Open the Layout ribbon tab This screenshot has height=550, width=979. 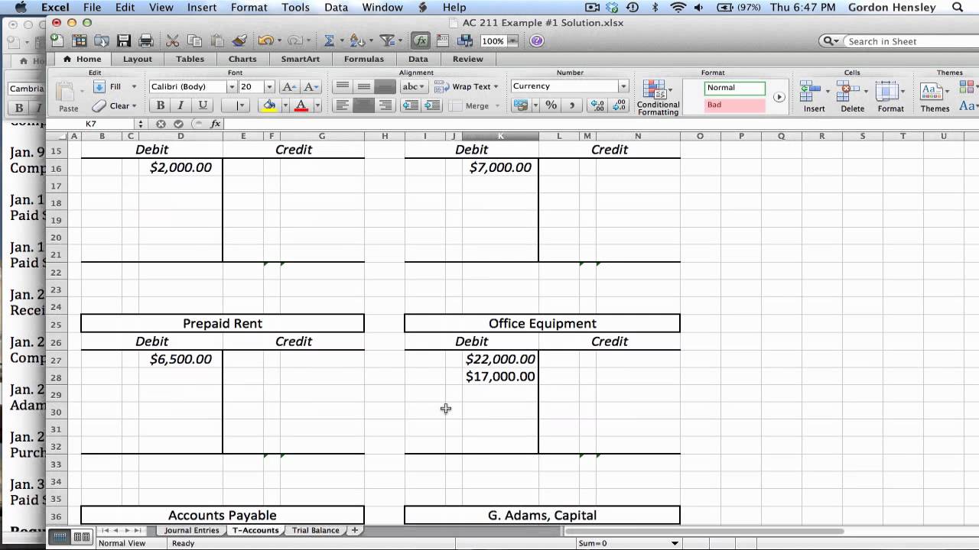(138, 59)
